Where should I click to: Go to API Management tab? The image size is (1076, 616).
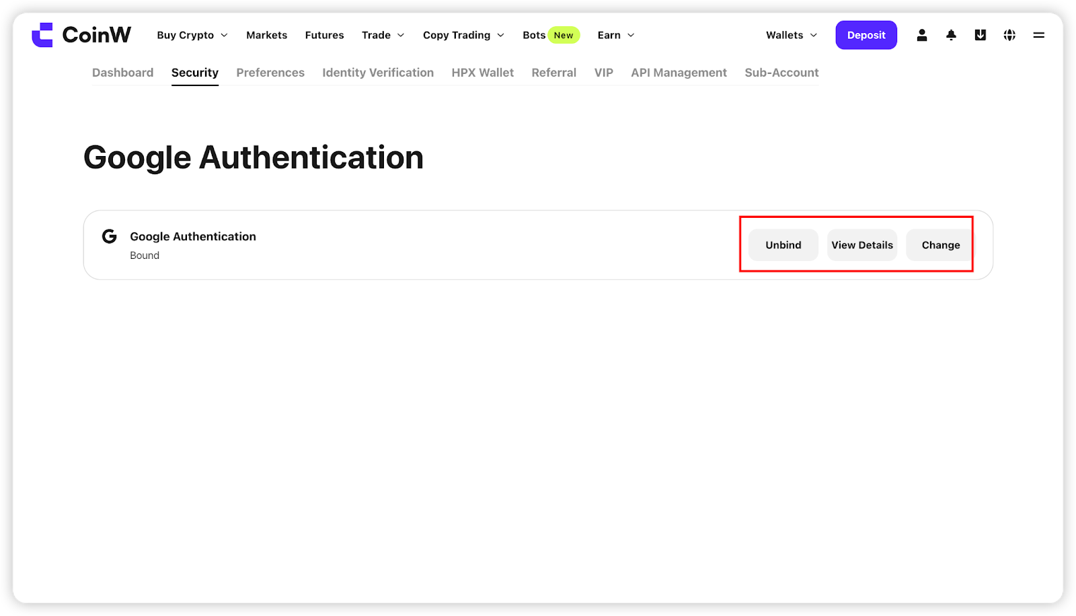pyautogui.click(x=679, y=73)
